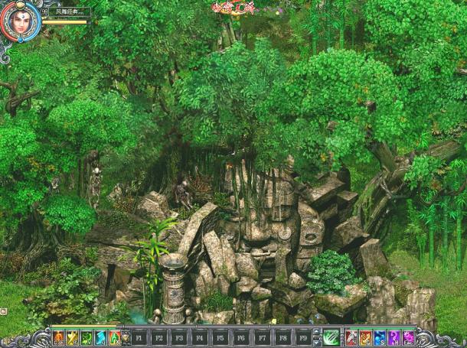
Task: Select the F7 hotkey slot
Action: (x=263, y=338)
